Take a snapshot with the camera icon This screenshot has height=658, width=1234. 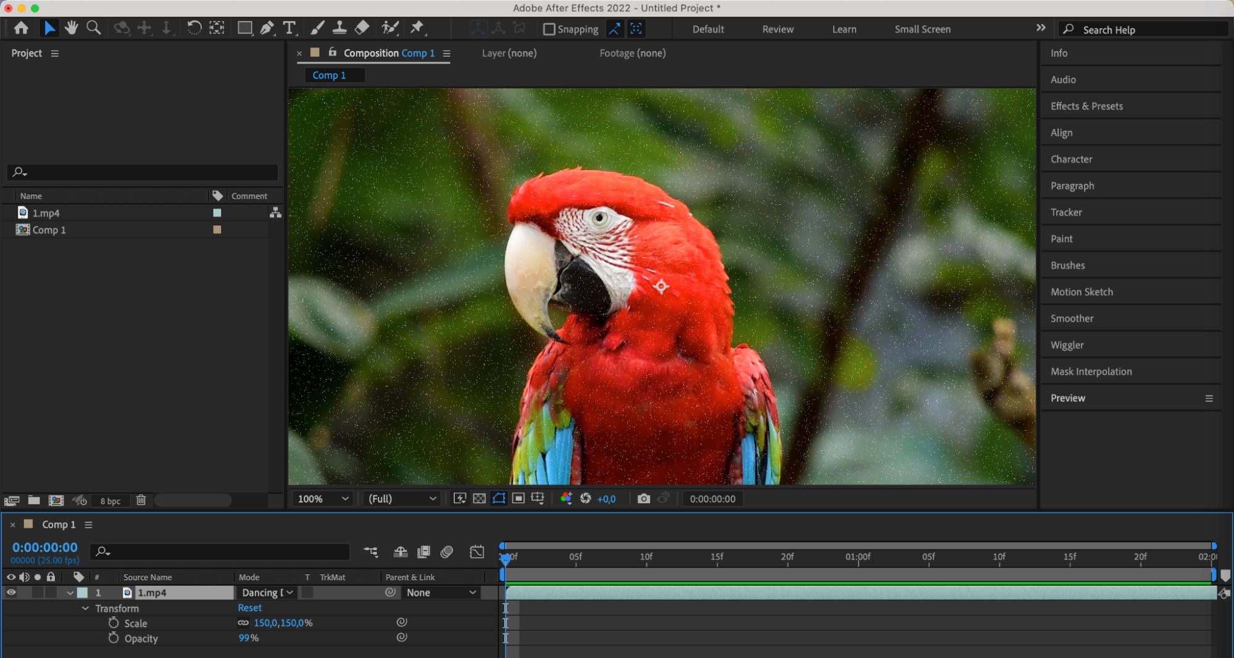tap(643, 499)
